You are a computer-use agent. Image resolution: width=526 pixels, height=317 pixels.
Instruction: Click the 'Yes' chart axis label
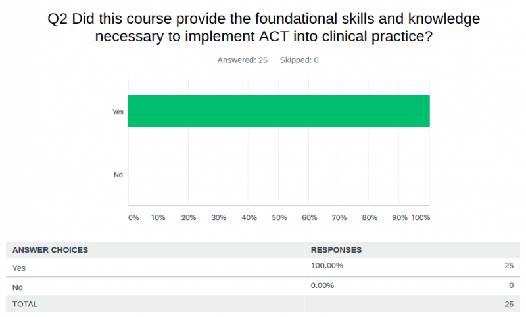coord(118,112)
